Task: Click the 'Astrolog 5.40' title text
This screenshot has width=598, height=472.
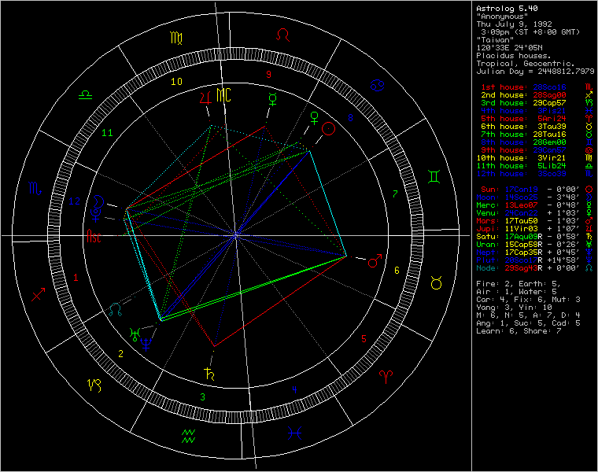Action: 507,9
